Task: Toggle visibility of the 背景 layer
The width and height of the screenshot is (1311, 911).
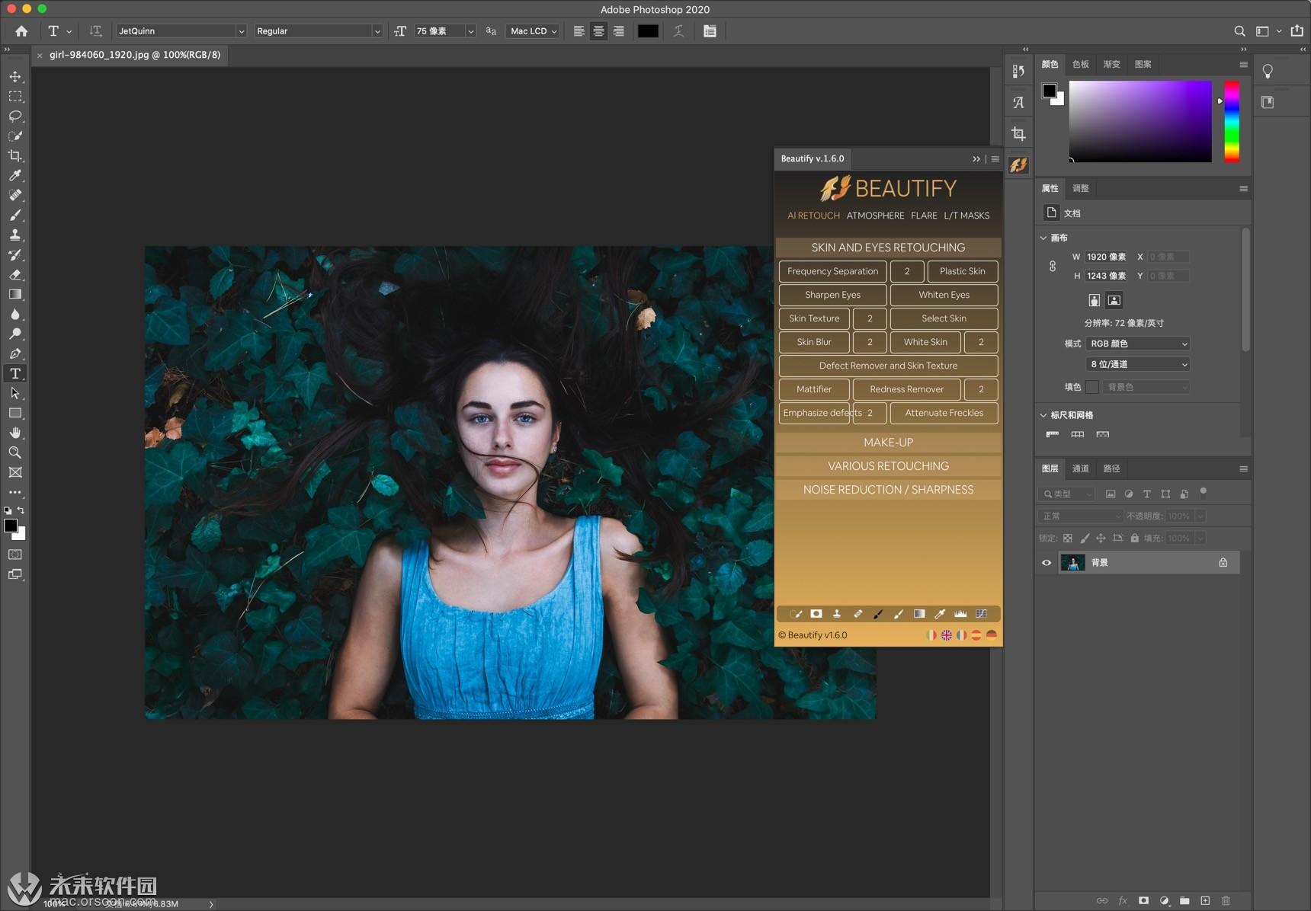Action: tap(1047, 563)
